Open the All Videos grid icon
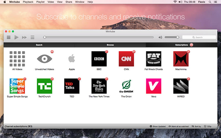Screen dimensions: 221x138 pyautogui.click(x=17, y=59)
